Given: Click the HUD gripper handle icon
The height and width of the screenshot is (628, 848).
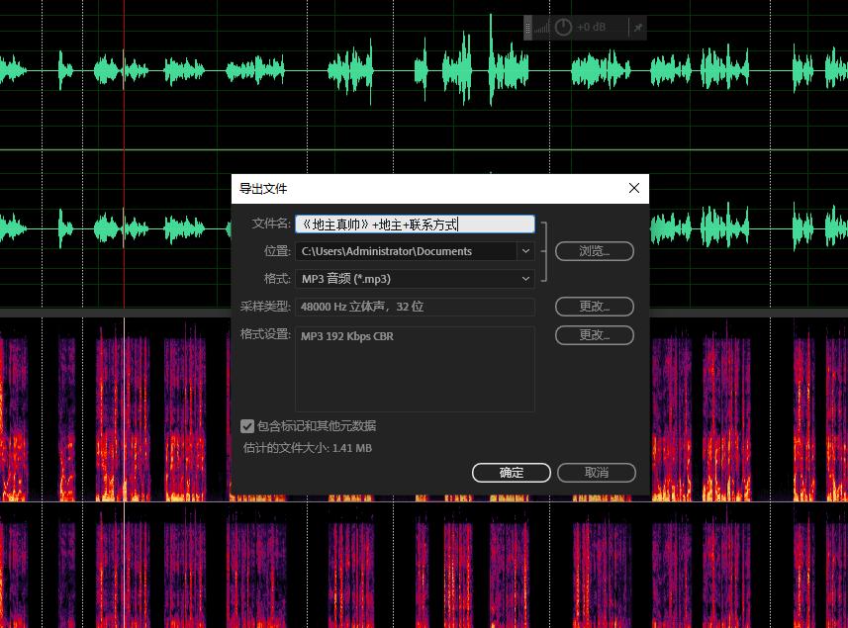Looking at the screenshot, I should tap(528, 27).
